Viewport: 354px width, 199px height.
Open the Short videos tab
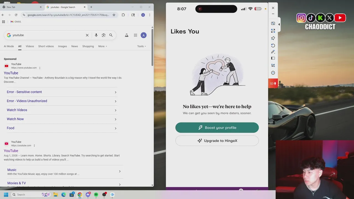coord(46,46)
